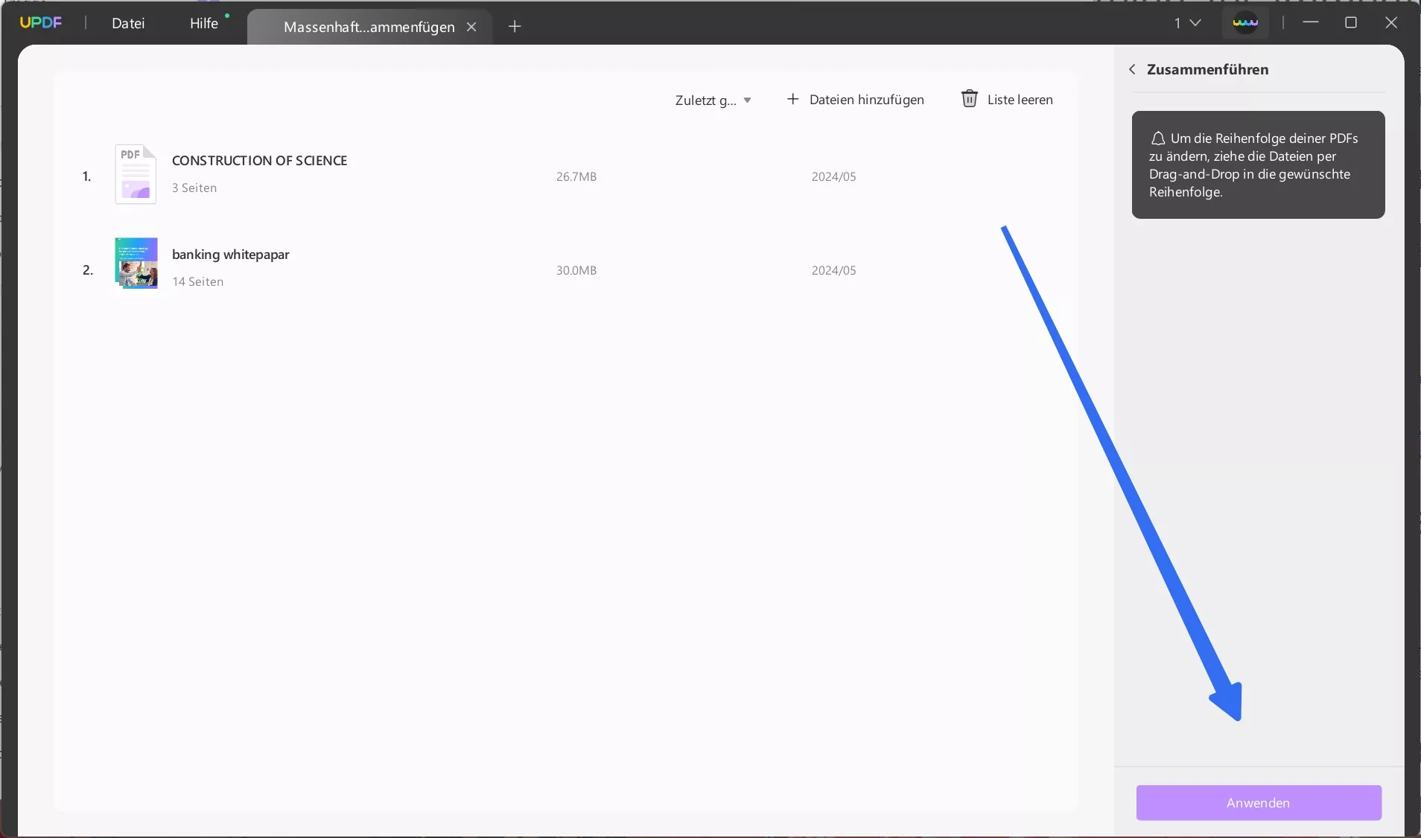Click the back arrow beside Zusammenführen
This screenshot has height=838, width=1421.
(x=1132, y=69)
